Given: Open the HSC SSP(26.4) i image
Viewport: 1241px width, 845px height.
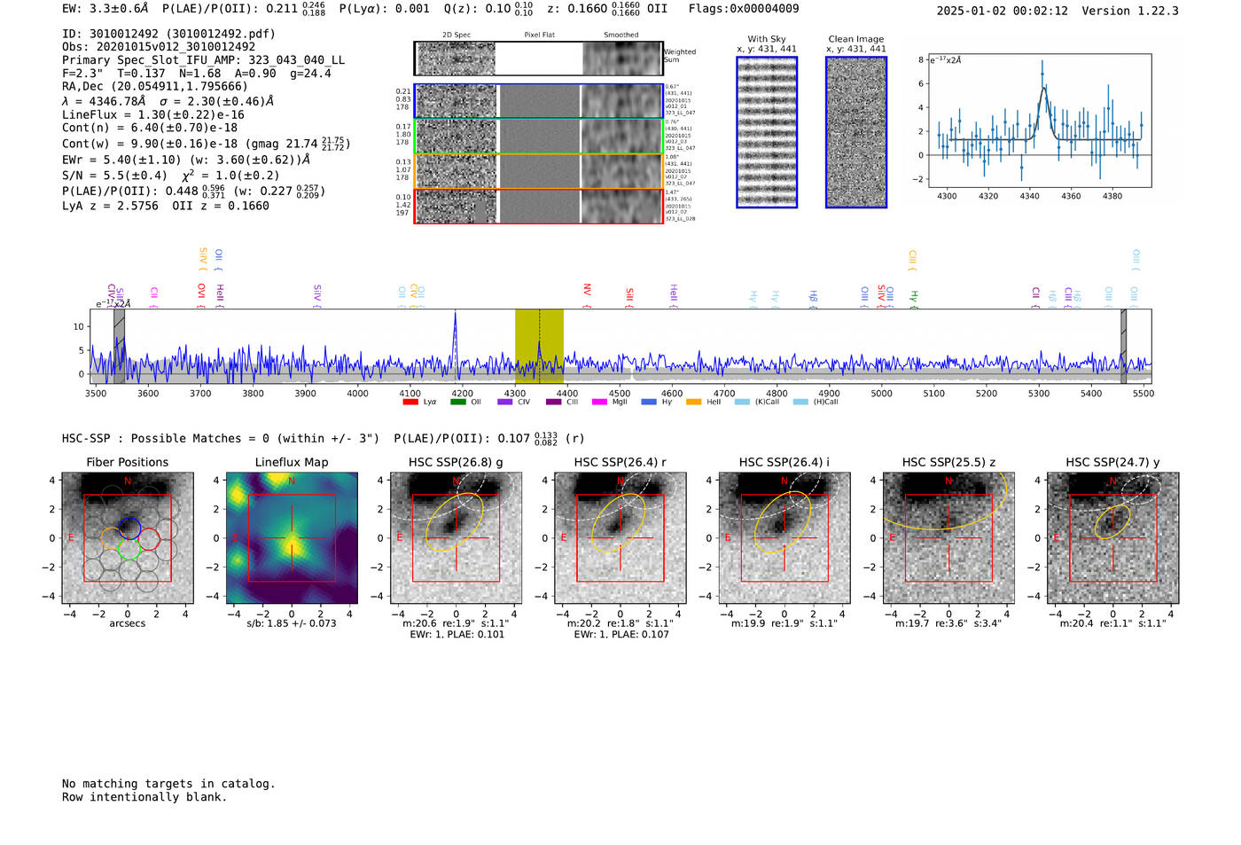Looking at the screenshot, I should 784,538.
